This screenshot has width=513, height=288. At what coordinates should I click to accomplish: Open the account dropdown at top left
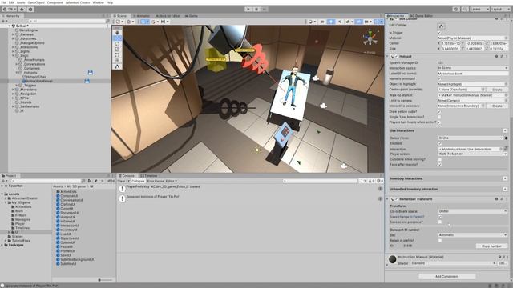pos(10,9)
